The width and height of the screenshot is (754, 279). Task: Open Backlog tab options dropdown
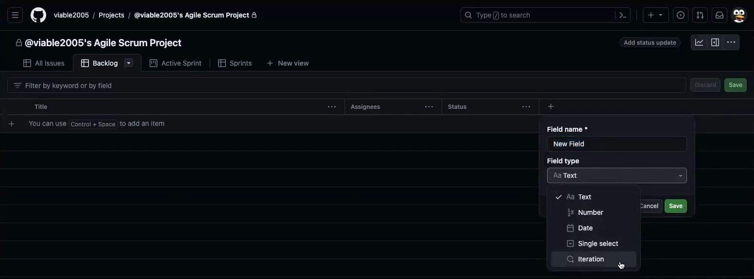point(129,63)
